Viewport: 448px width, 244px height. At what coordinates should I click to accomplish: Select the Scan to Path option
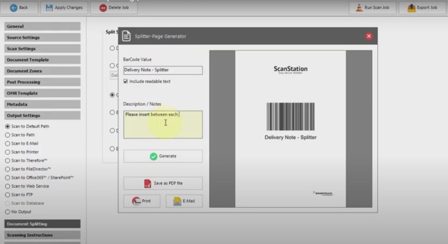(20, 135)
